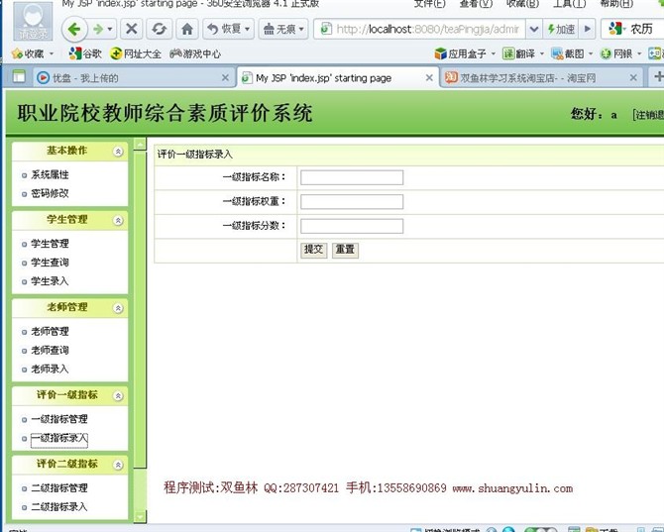664x532 pixels.
Task: Open the 收藏 favorites star button
Action: (x=28, y=53)
